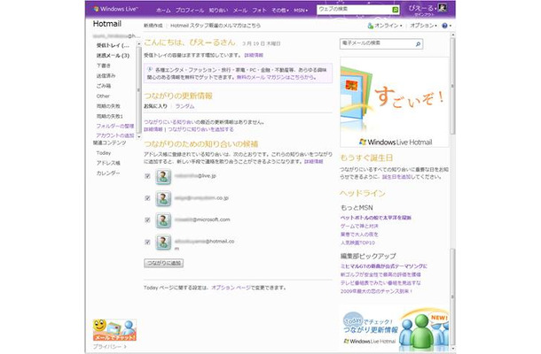The height and width of the screenshot is (354, 541).
Task: Click the info icon in the magazine notice
Action: pyautogui.click(x=150, y=69)
